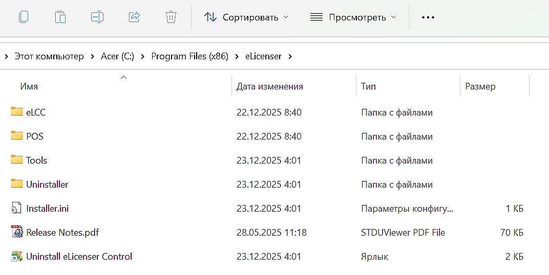Select the POS folder name
Viewport: 549px width, 275px height.
35,136
